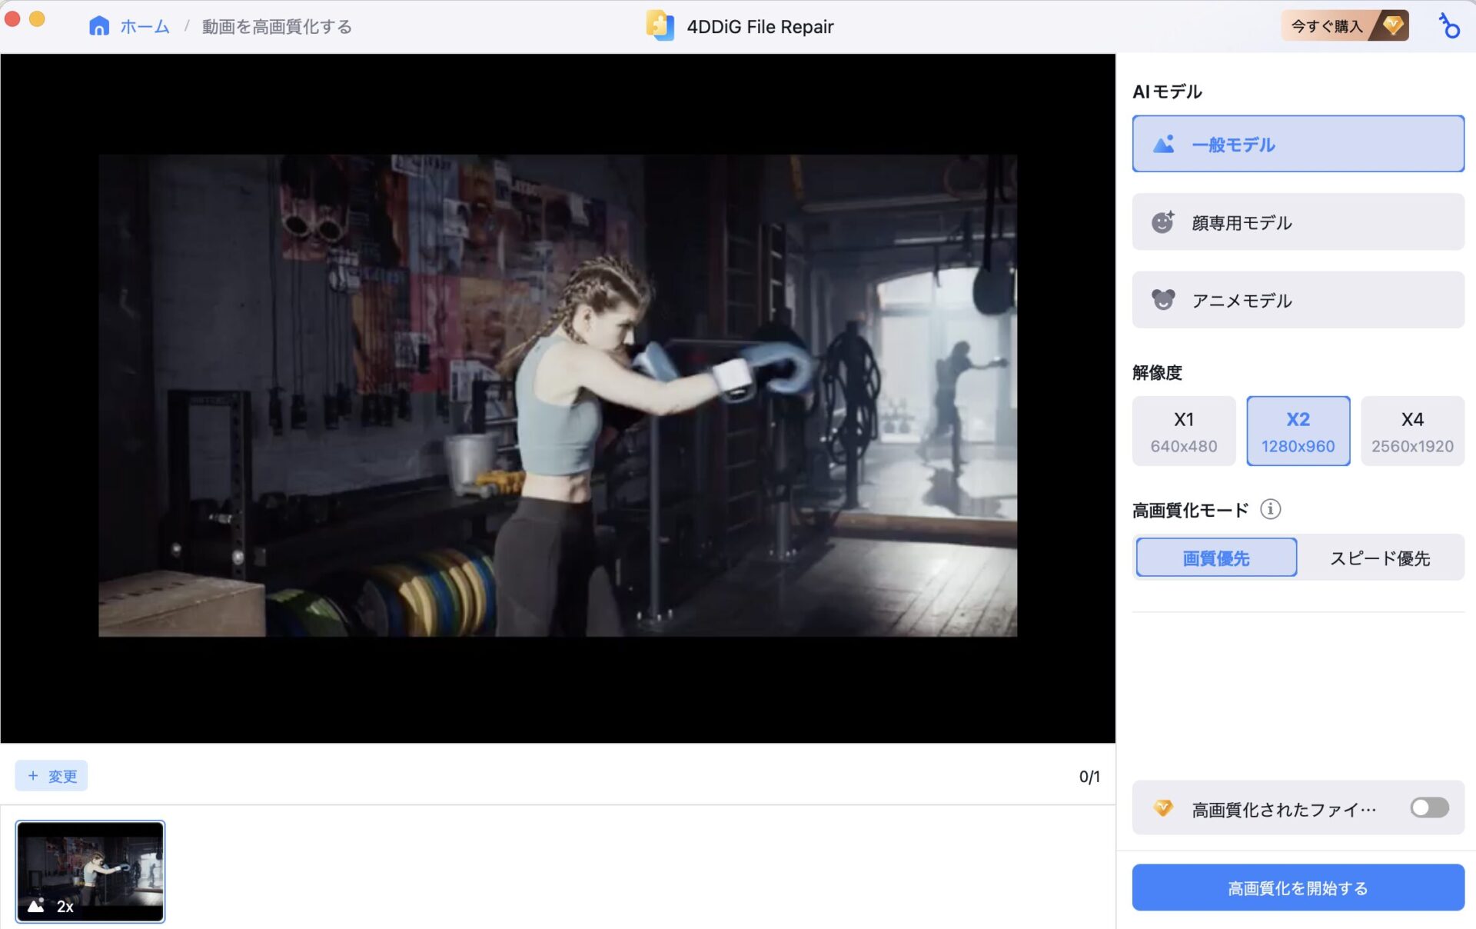Select the 顔専用モデル face model

tap(1298, 222)
